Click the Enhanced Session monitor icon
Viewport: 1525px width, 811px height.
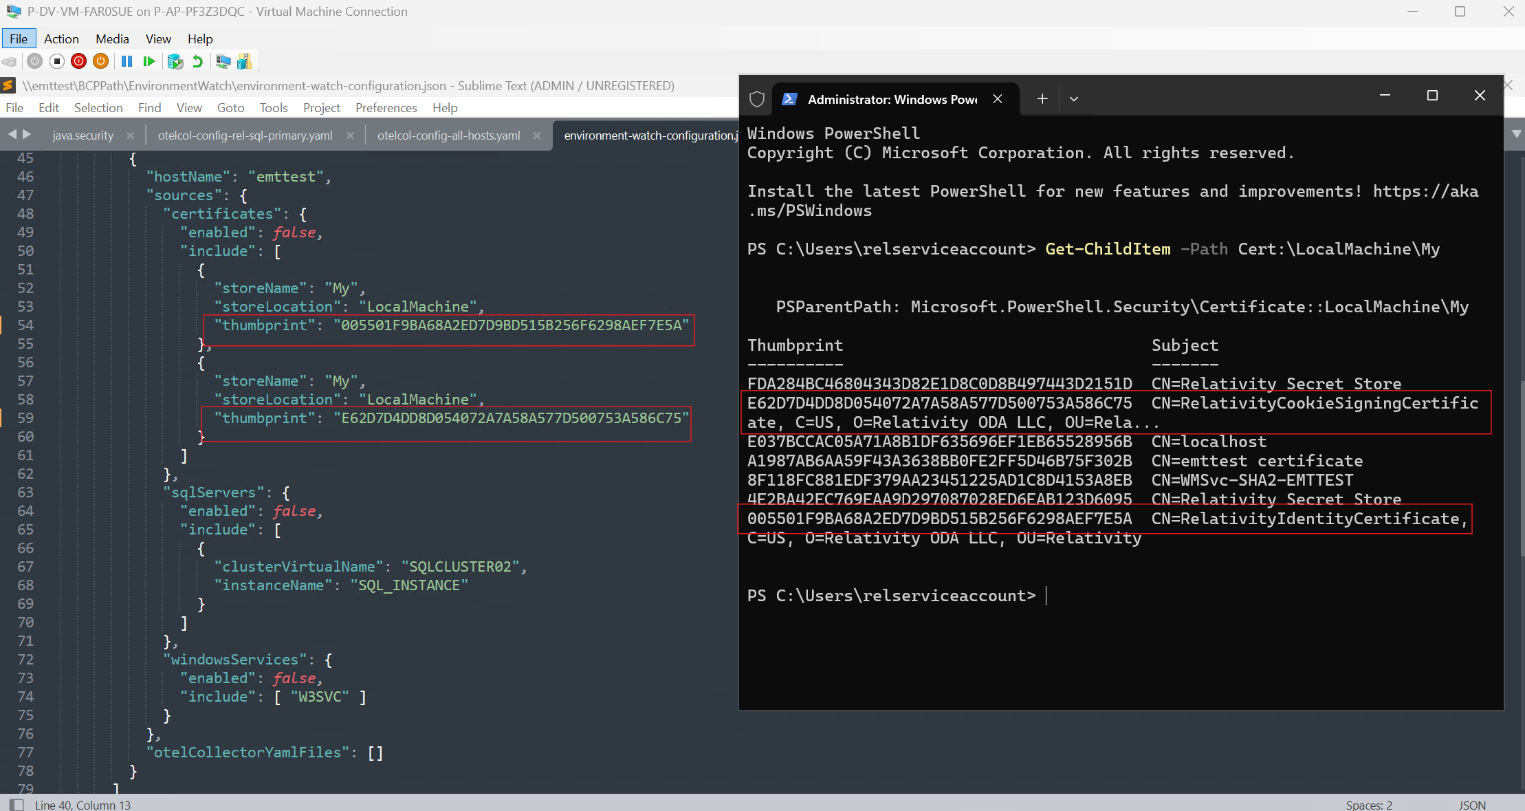[223, 61]
